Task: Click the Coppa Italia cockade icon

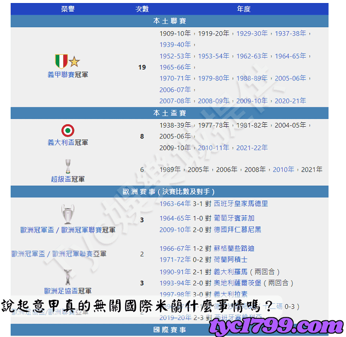Action: click(68, 130)
